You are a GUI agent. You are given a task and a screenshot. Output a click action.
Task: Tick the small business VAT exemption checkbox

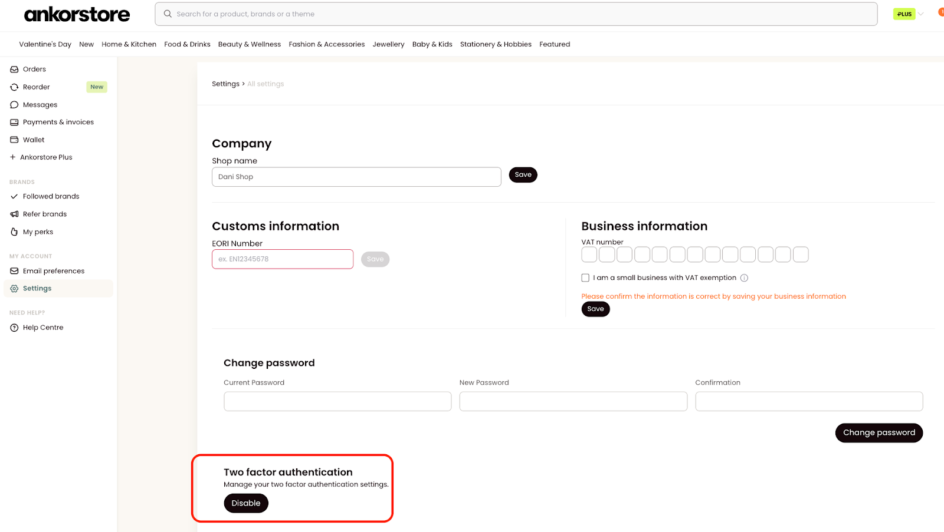pos(585,278)
